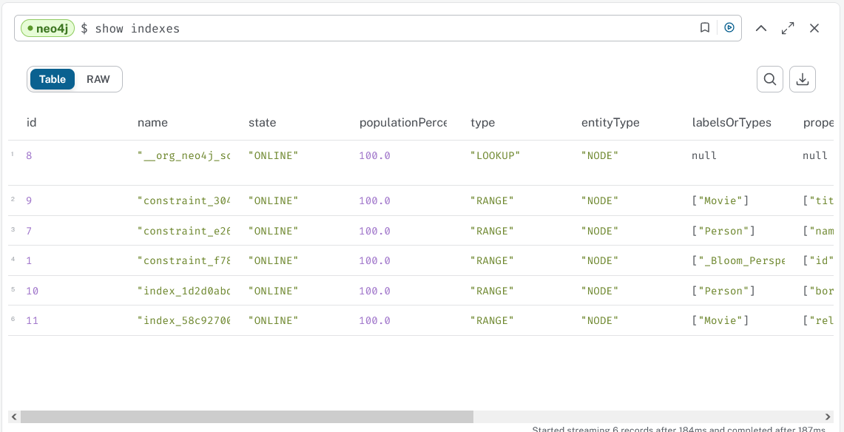Switch to Table view
This screenshot has height=432, width=844.
[x=53, y=79]
